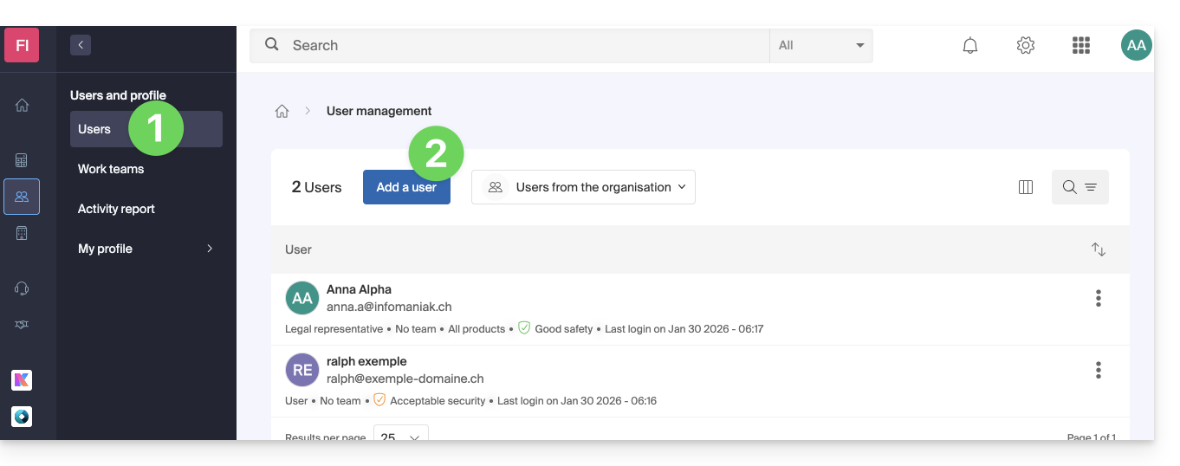Click the home icon in left sidebar
Screen dimensions: 1180x466
coord(23,105)
